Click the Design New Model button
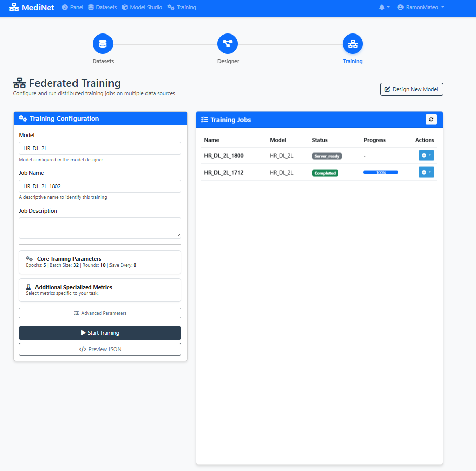The image size is (476, 471). point(411,89)
